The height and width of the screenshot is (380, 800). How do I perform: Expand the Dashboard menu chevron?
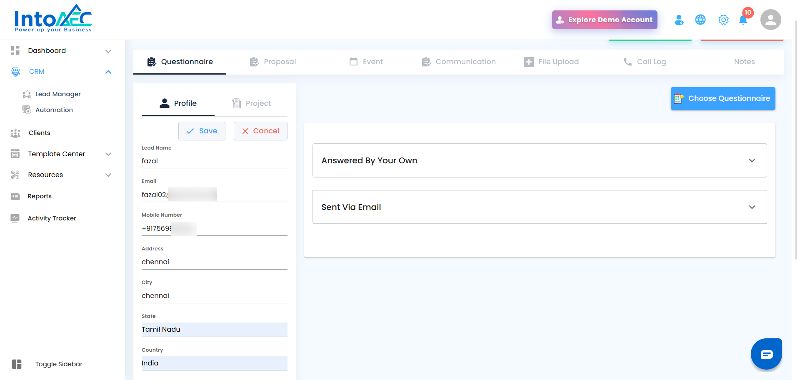pyautogui.click(x=108, y=51)
